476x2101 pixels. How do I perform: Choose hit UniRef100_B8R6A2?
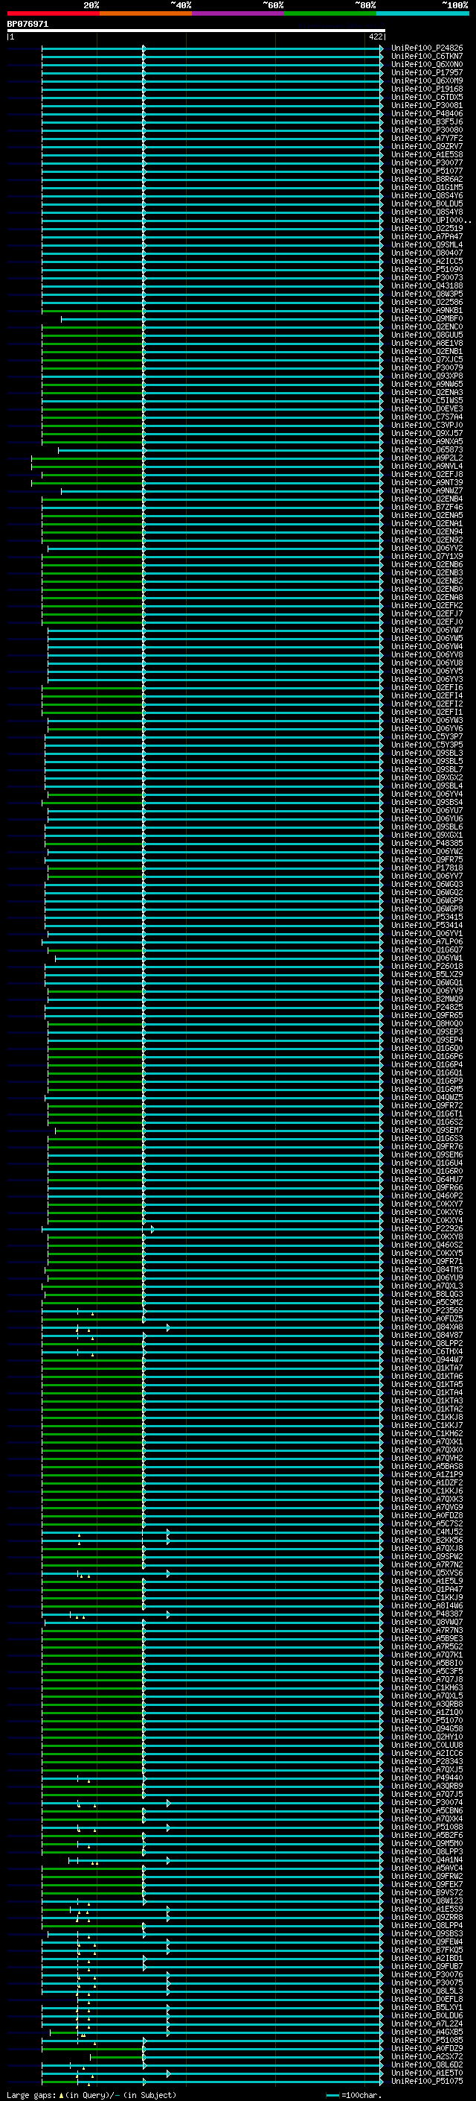click(x=426, y=180)
